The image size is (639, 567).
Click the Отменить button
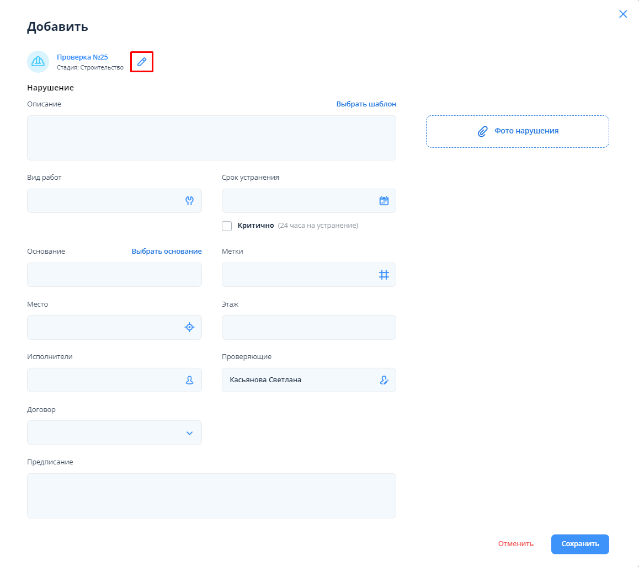pyautogui.click(x=515, y=544)
